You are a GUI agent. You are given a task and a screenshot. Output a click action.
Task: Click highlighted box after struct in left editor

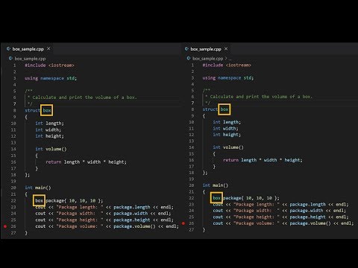tap(47, 110)
